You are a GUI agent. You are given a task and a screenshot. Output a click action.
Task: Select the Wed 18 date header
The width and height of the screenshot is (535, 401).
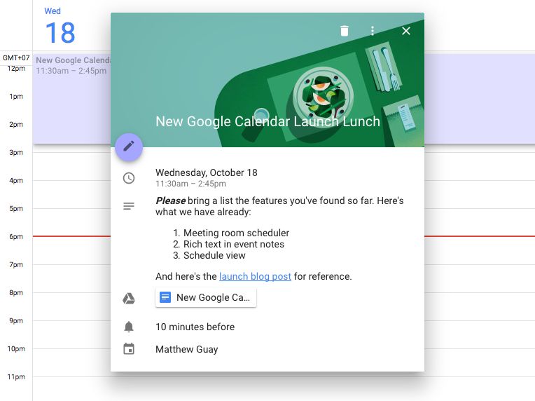[x=60, y=27]
